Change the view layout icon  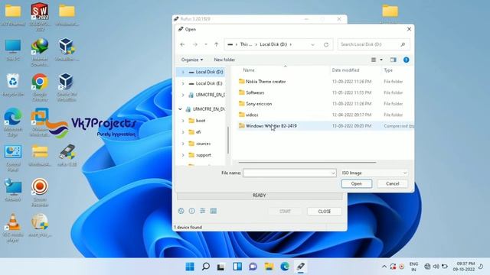(374, 60)
